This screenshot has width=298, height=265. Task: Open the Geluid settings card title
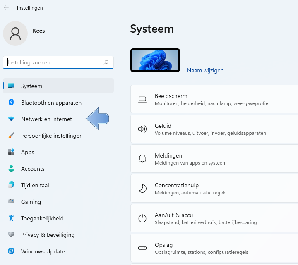[163, 126]
